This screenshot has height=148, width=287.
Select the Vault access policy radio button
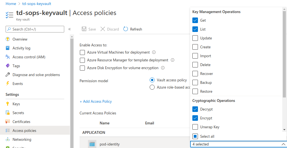[152, 80]
